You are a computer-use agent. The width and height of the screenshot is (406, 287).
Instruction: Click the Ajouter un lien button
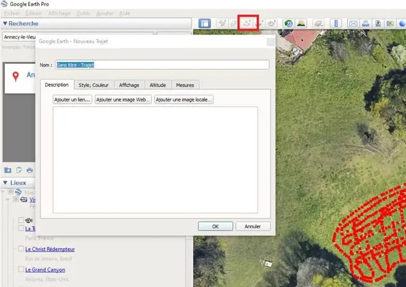73,100
